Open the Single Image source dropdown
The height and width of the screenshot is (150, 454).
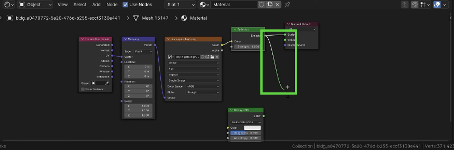(x=193, y=80)
